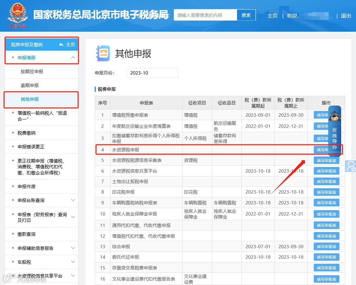This screenshot has width=356, height=285.
Task: Click the user favorite icon at right edge
Action: coord(351,166)
